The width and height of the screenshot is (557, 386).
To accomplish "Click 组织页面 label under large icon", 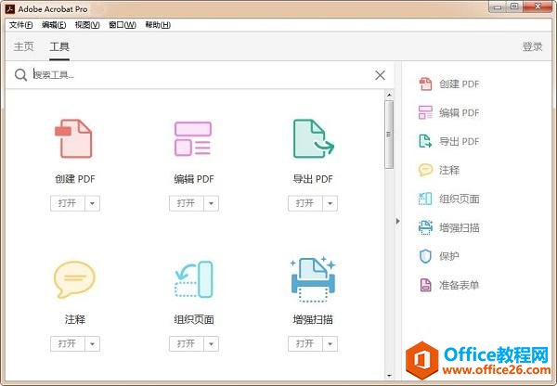I will 194,319.
